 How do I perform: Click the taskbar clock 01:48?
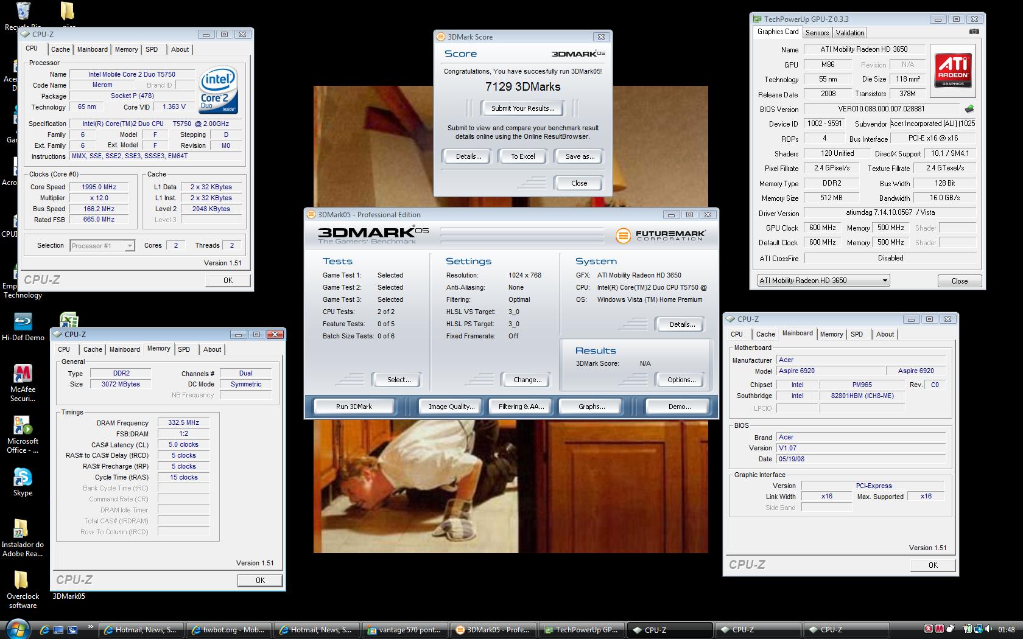click(1007, 630)
